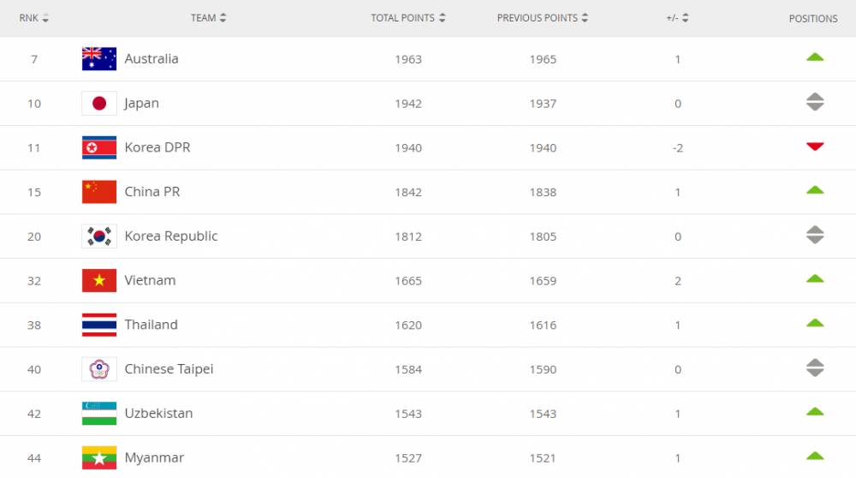Open the China PR team link
Screen dimensions: 856x478
[152, 192]
